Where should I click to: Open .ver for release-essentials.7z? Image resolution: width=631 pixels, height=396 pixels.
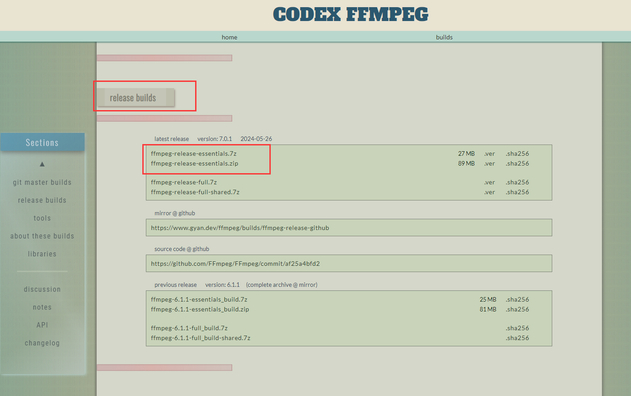click(490, 153)
